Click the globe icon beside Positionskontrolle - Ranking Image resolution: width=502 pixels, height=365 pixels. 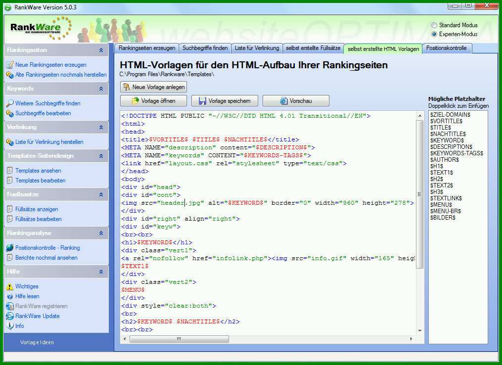10,247
